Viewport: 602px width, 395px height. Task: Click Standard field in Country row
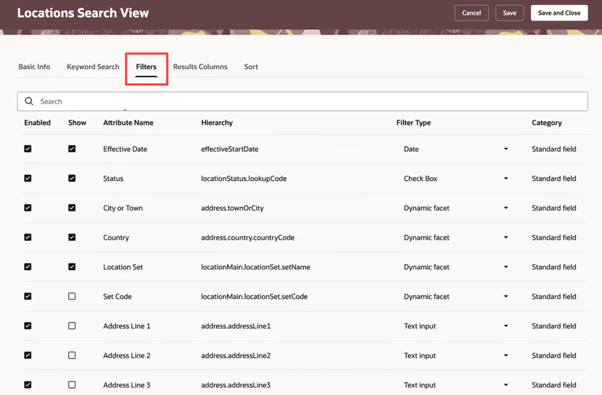[554, 237]
